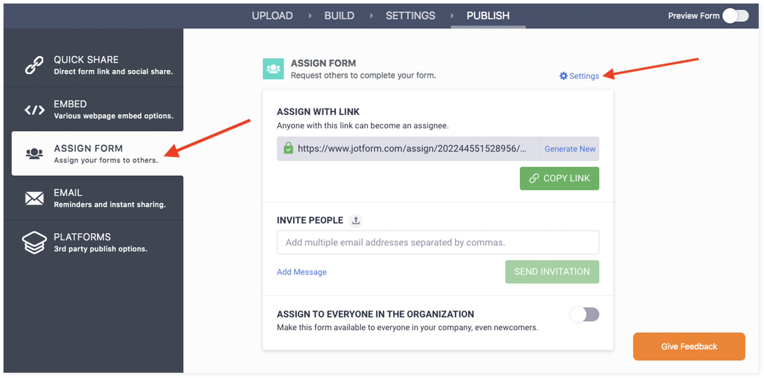Click the green lock icon in link field
This screenshot has height=378, width=764.
288,148
